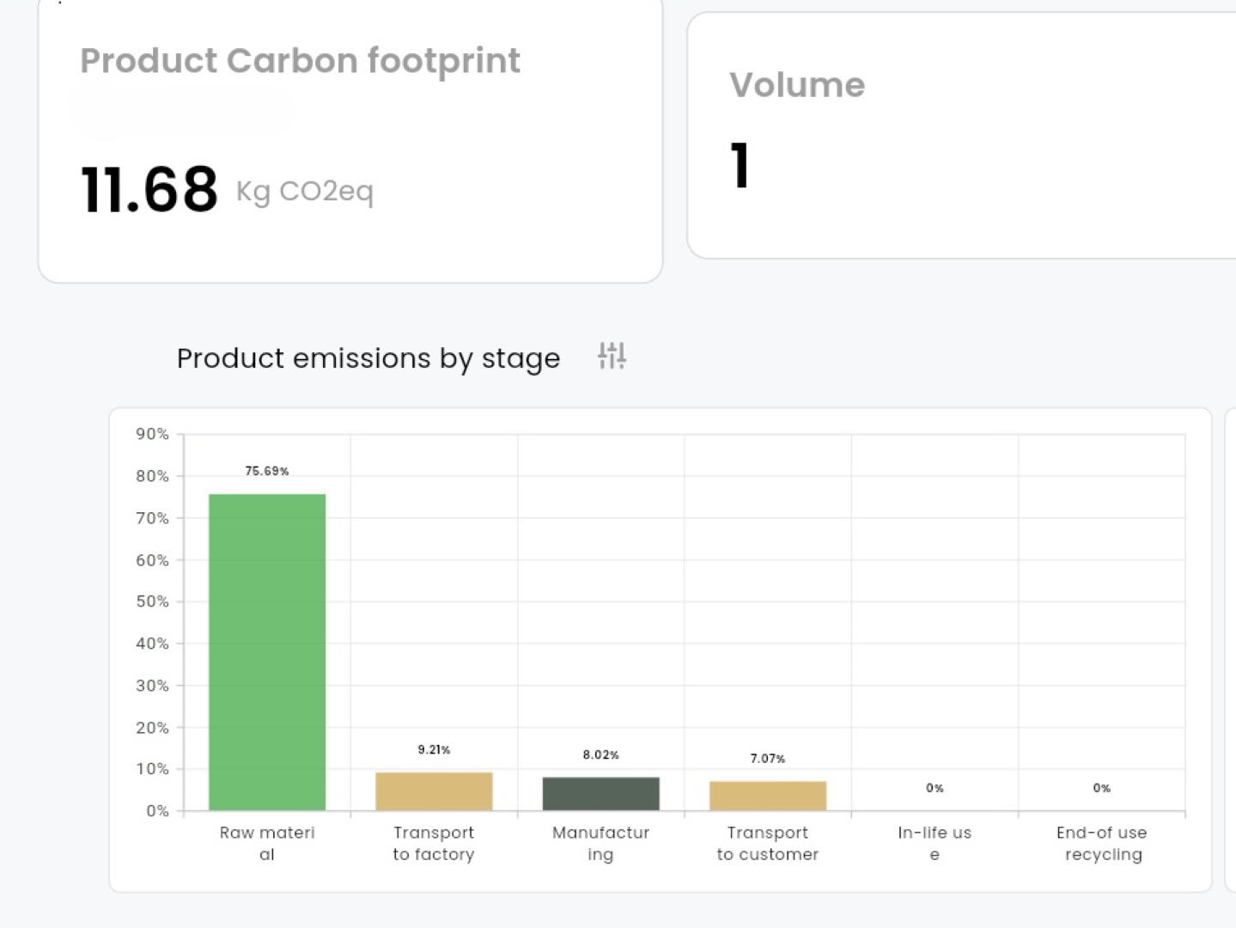Viewport: 1236px width, 928px height.
Task: Select the Transport to customer bar
Action: (x=767, y=795)
